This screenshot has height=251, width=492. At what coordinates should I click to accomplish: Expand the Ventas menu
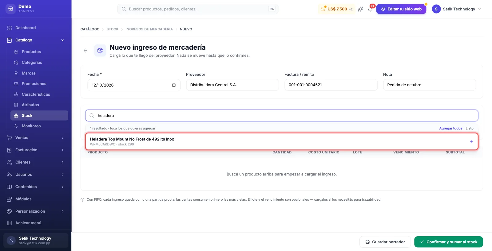(36, 138)
